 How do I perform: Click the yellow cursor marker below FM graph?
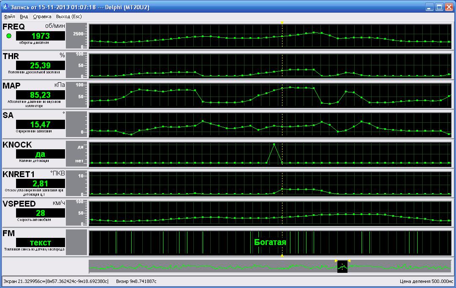coord(282,256)
